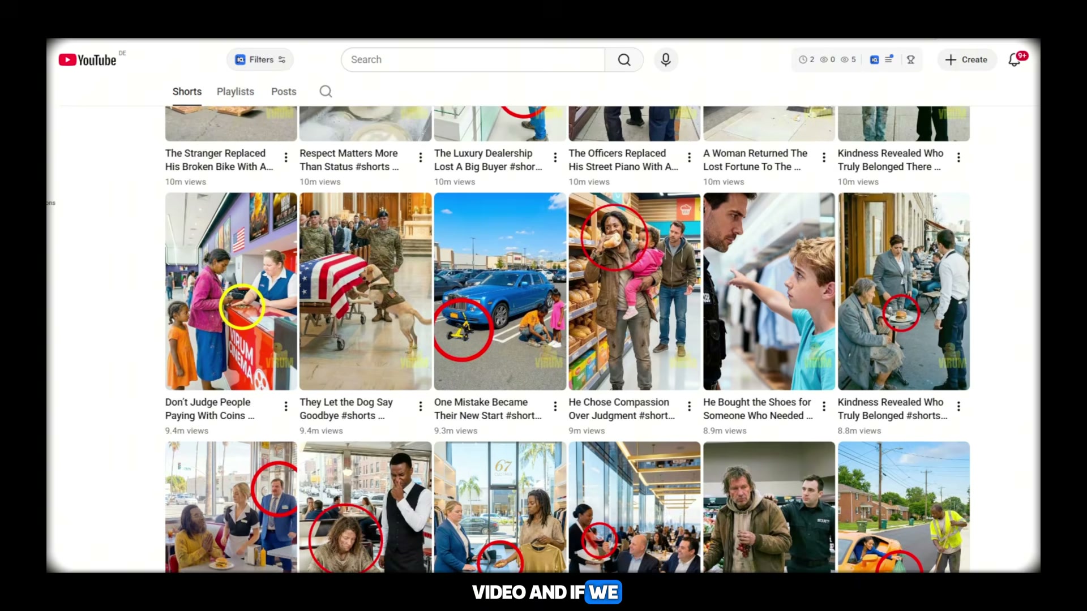Open menu for He Bought the Shoes short
This screenshot has width=1087, height=611.
pos(824,406)
